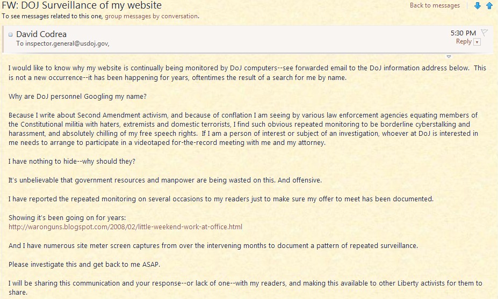This screenshot has height=299, width=498.
Task: Open the Reply options dropdown arrow
Action: tap(477, 42)
